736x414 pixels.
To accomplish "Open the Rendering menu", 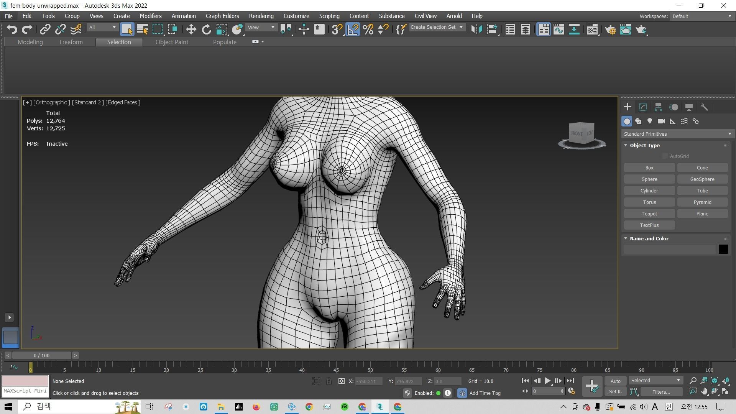I will pos(261,16).
